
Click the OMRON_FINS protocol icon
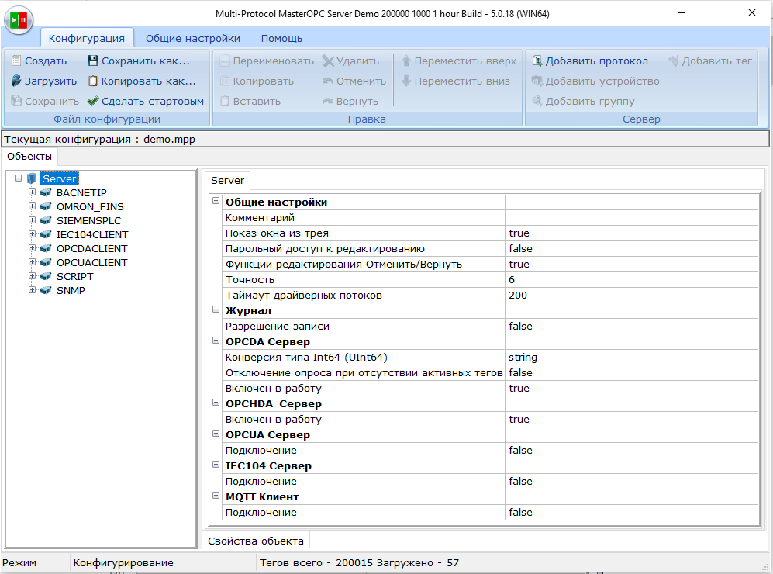point(45,206)
